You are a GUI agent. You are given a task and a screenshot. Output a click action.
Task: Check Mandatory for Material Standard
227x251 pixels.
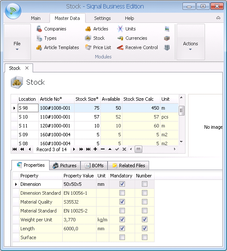coord(122,211)
